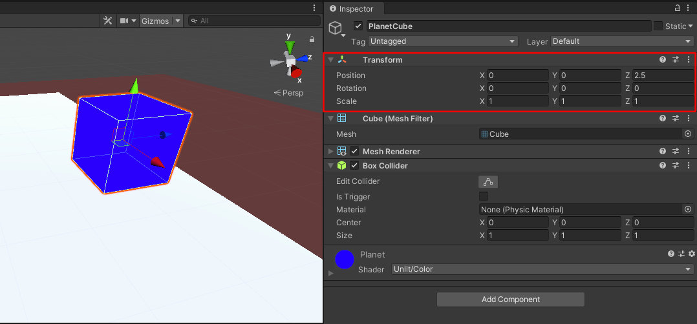Expand the Mesh Renderer foldout
Image resolution: width=697 pixels, height=324 pixels.
[x=330, y=151]
